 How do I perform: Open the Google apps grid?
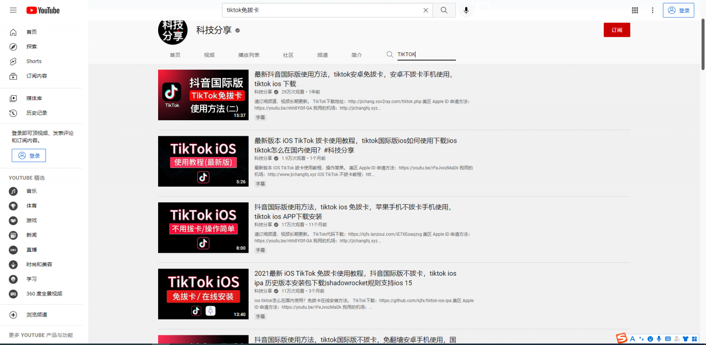tap(635, 10)
